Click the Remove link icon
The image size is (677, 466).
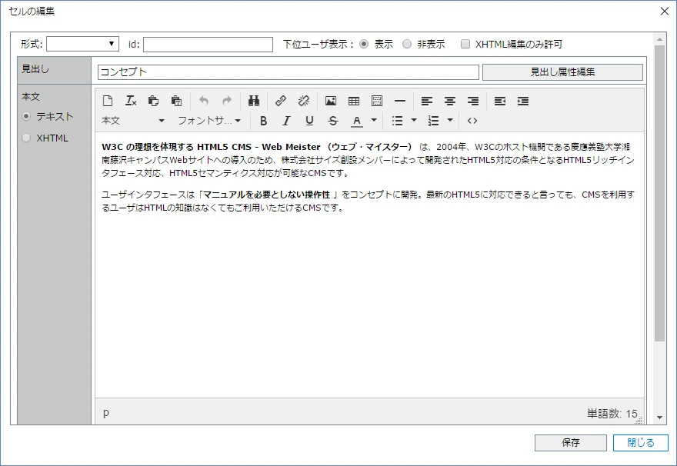304,101
